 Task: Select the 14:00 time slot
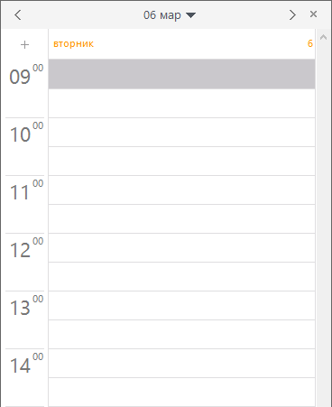click(x=181, y=363)
